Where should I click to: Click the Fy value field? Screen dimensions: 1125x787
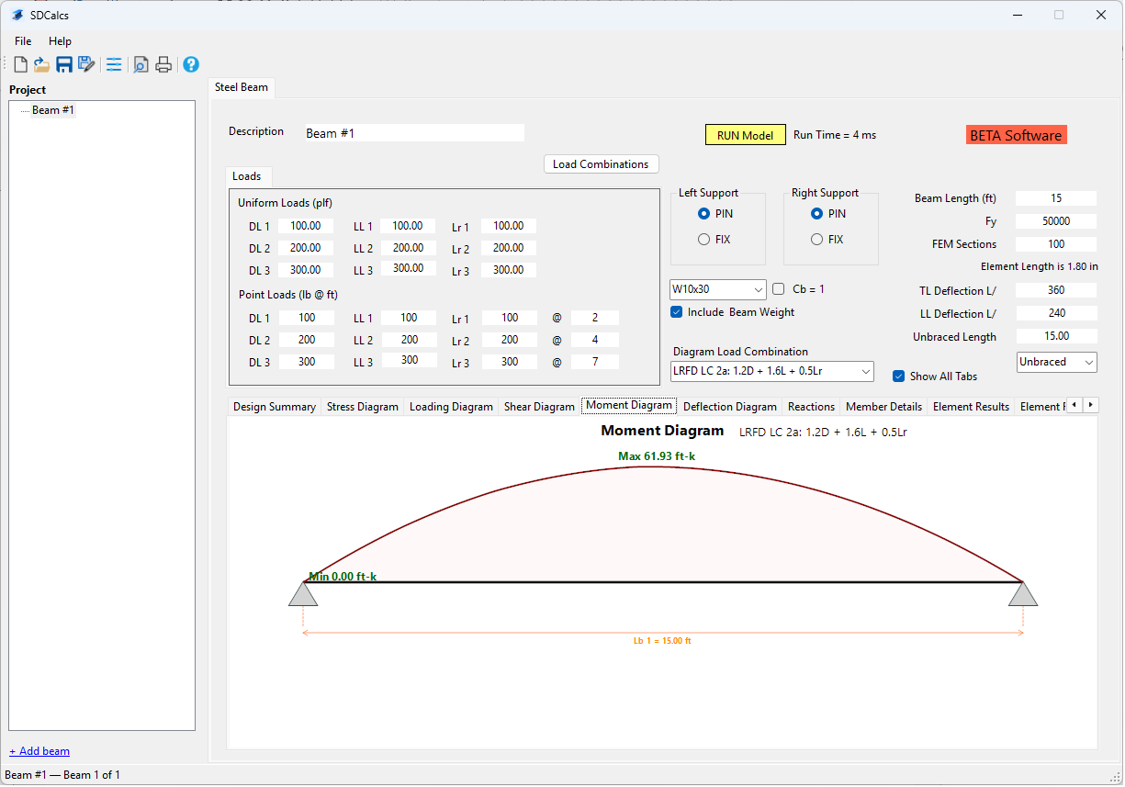(1056, 221)
